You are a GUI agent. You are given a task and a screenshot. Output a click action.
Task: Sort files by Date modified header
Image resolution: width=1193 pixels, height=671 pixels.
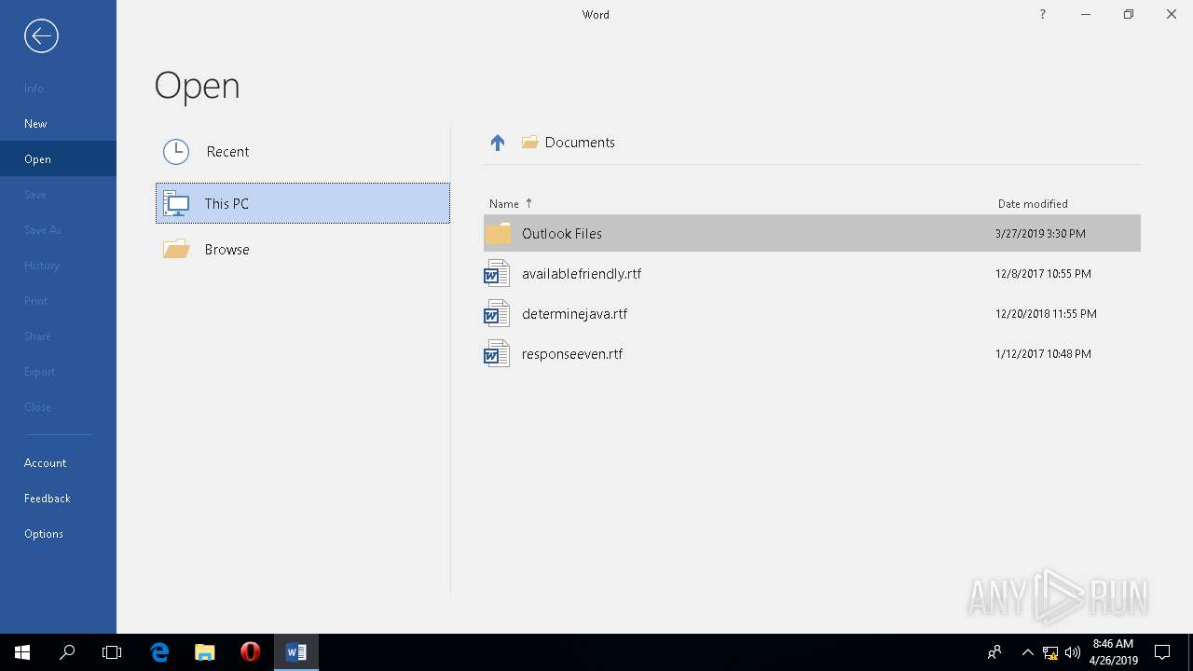pyautogui.click(x=1033, y=203)
